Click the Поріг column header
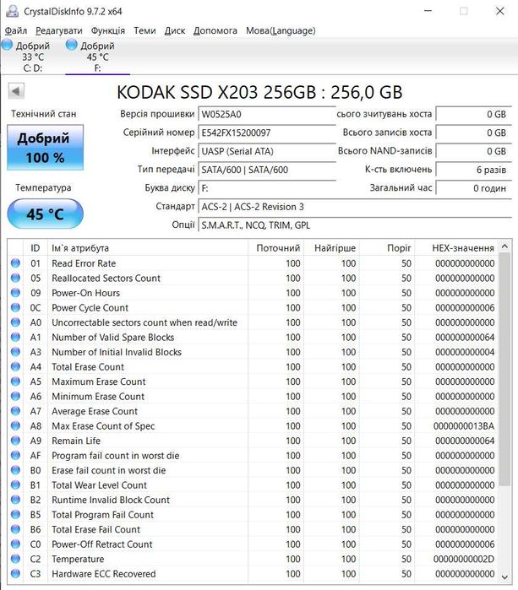The width and height of the screenshot is (518, 590). tap(387, 248)
